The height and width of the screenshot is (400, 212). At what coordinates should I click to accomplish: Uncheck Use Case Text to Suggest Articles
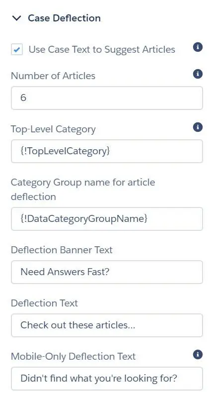(x=17, y=49)
